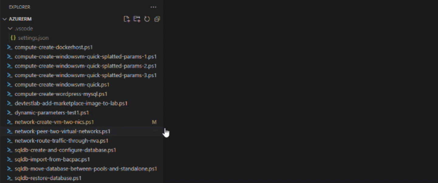Click the New Folder icon
The height and width of the screenshot is (183, 438).
(x=137, y=19)
